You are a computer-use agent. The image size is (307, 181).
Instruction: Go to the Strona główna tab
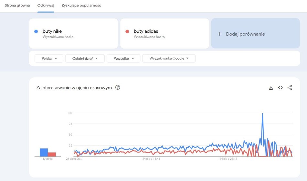pos(17,6)
